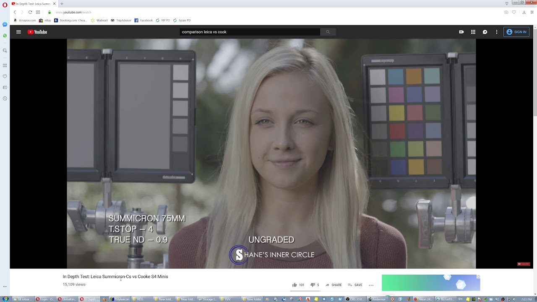Click the Windows Start button
This screenshot has width=537, height=302.
click(x=5, y=299)
